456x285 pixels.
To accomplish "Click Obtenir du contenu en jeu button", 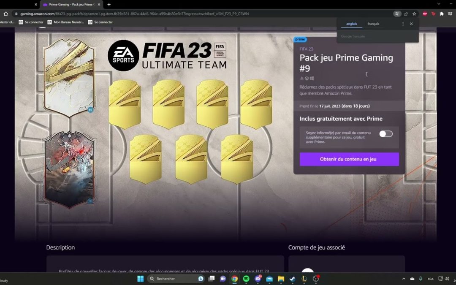I will pyautogui.click(x=349, y=159).
